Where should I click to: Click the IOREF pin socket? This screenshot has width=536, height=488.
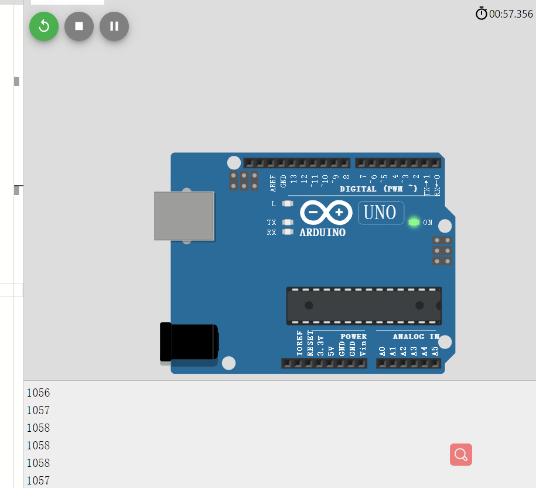298,363
